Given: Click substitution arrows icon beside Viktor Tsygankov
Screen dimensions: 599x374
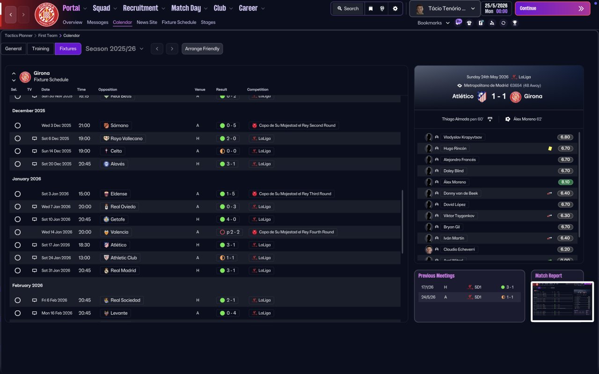Looking at the screenshot, I should (x=549, y=216).
